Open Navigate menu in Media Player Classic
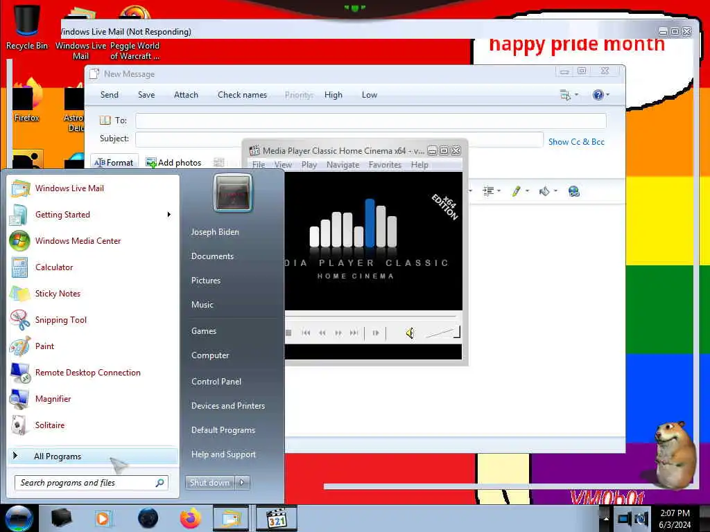 tap(343, 165)
